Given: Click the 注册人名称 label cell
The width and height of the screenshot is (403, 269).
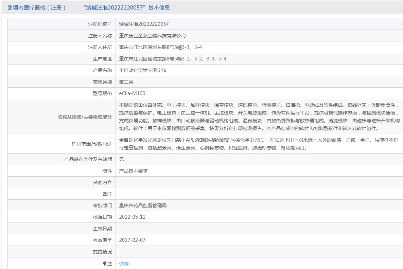Looking at the screenshot, I should [62, 36].
